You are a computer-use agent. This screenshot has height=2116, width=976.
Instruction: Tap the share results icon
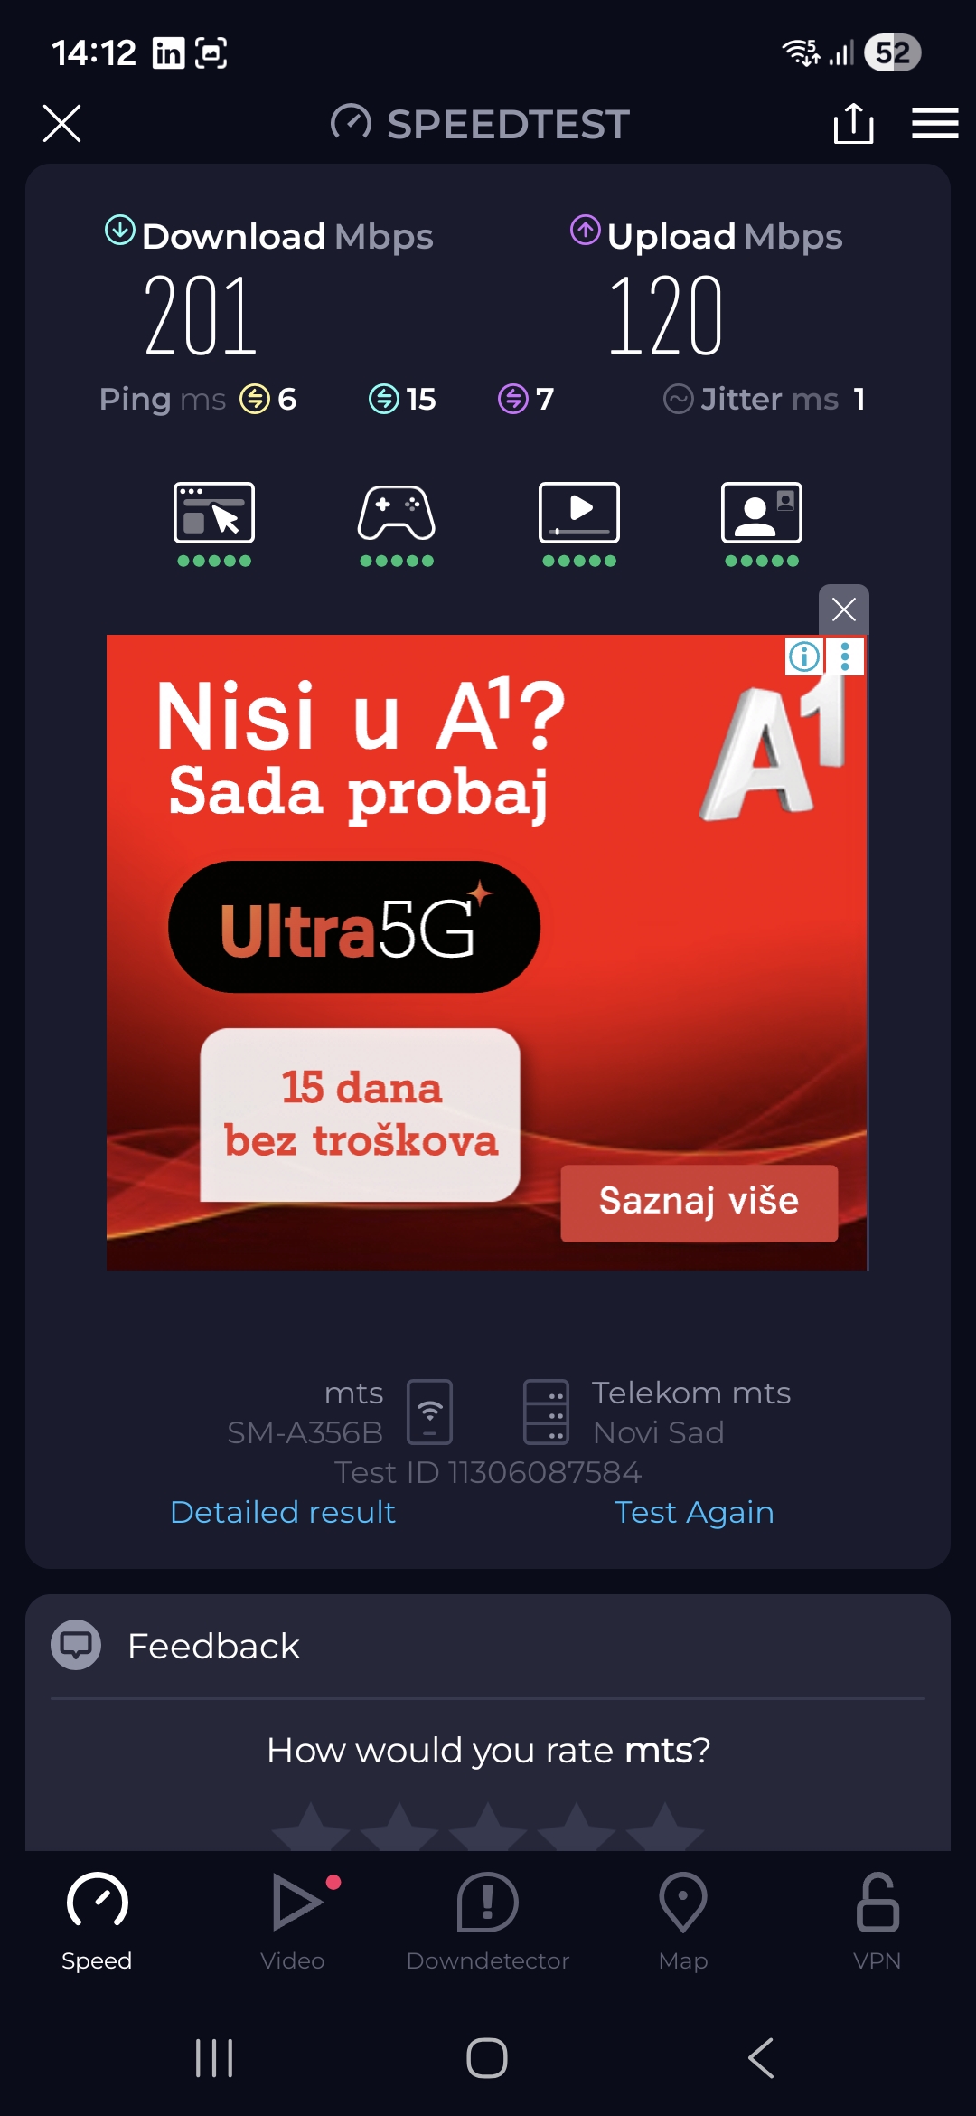pos(853,123)
